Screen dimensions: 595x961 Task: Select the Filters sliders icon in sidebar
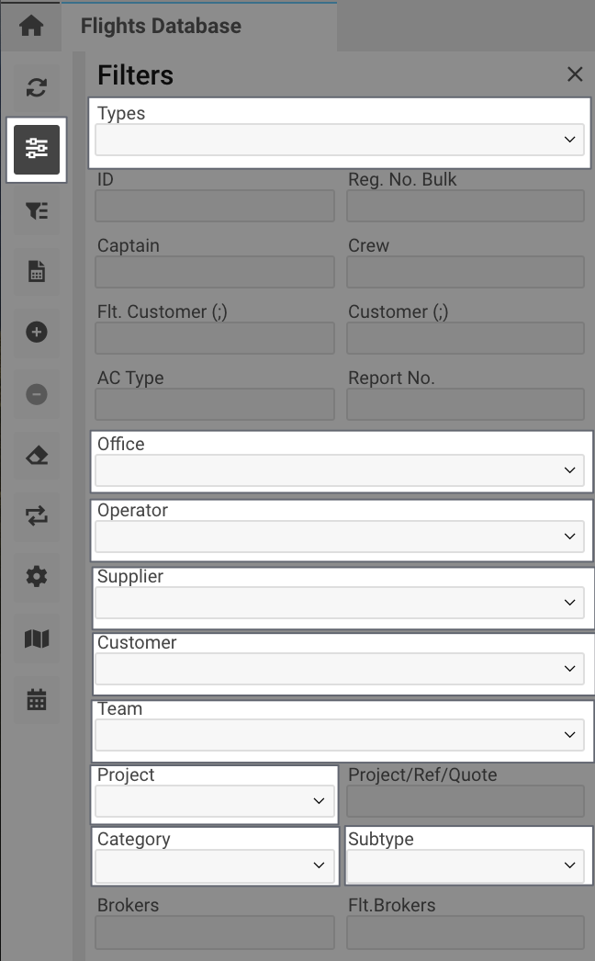coord(36,150)
